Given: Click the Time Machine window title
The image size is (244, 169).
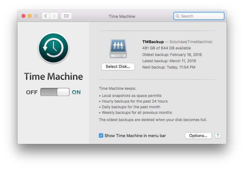Looking at the screenshot, I should (122, 16).
